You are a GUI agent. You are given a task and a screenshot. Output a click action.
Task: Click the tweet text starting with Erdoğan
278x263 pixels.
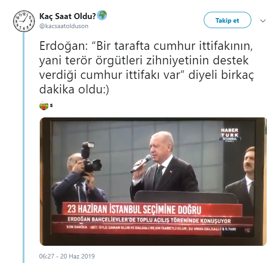(146, 67)
